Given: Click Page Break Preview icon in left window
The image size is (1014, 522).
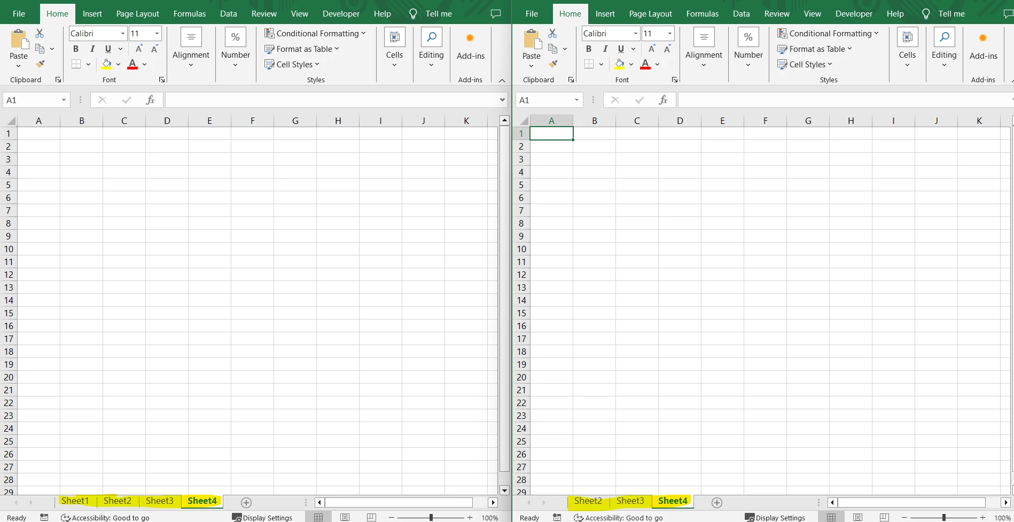Looking at the screenshot, I should click(x=371, y=517).
